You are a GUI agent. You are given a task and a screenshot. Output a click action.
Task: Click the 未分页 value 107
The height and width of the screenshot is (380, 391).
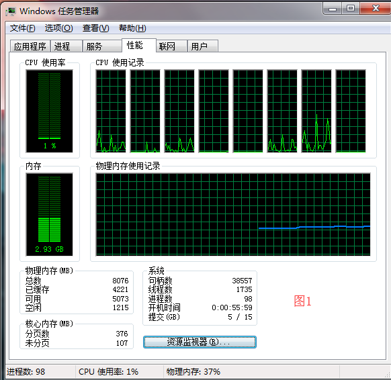click(122, 343)
